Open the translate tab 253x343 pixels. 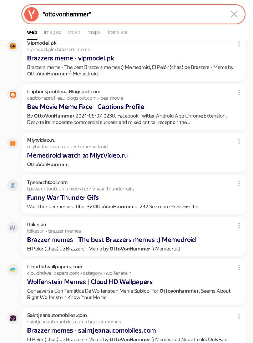[117, 32]
